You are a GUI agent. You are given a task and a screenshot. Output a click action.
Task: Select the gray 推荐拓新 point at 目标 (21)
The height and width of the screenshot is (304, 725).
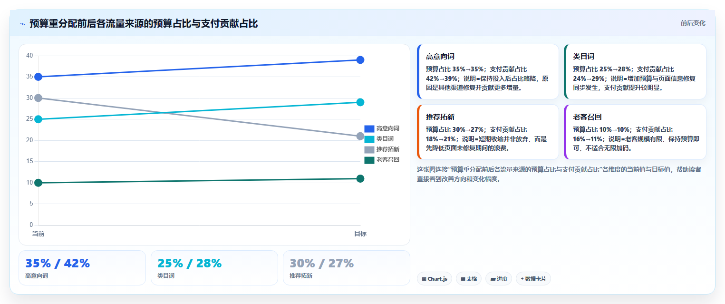pos(360,136)
